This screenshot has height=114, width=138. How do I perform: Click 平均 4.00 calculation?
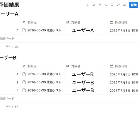(x=12, y=46)
